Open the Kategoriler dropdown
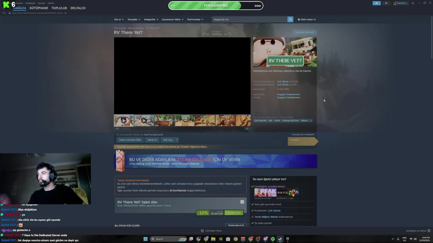This screenshot has height=243, width=433. (151, 20)
